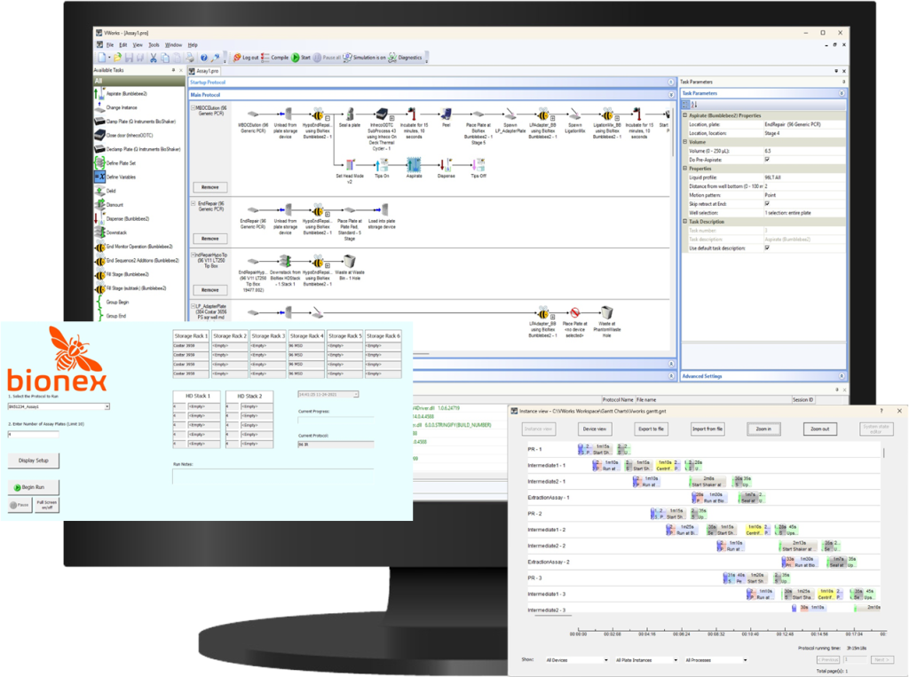Click the Tips On step icon
The height and width of the screenshot is (677, 909).
pos(382,165)
